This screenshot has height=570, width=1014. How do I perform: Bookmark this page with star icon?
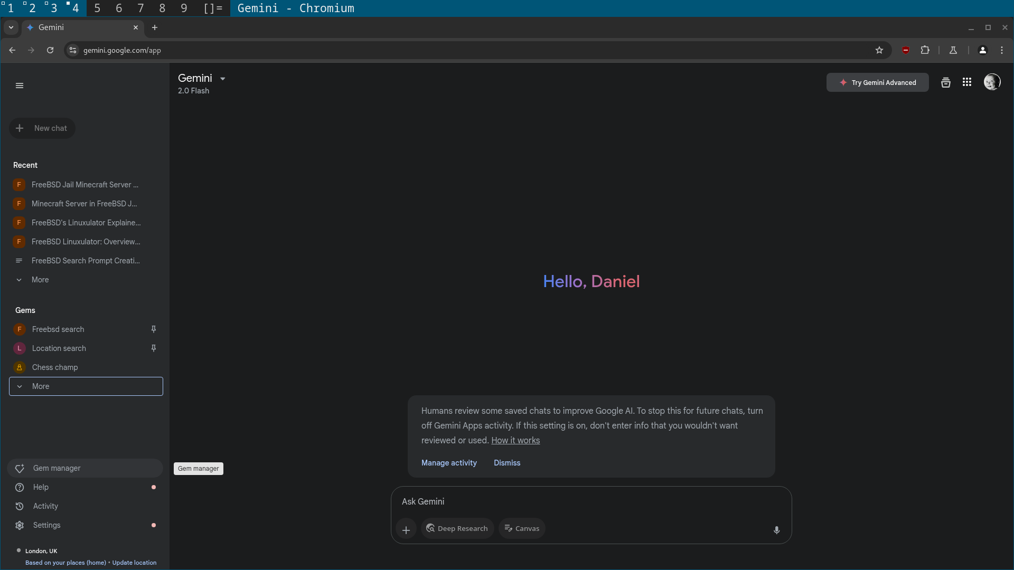point(879,50)
